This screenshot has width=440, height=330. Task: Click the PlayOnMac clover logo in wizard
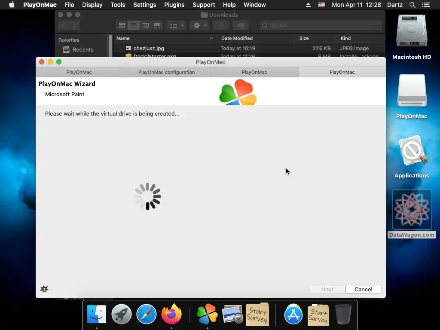238,92
